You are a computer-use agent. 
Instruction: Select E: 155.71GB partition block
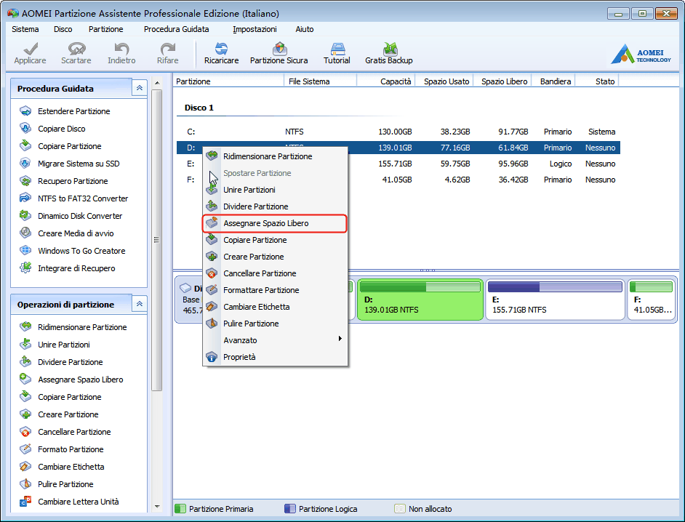tap(555, 300)
